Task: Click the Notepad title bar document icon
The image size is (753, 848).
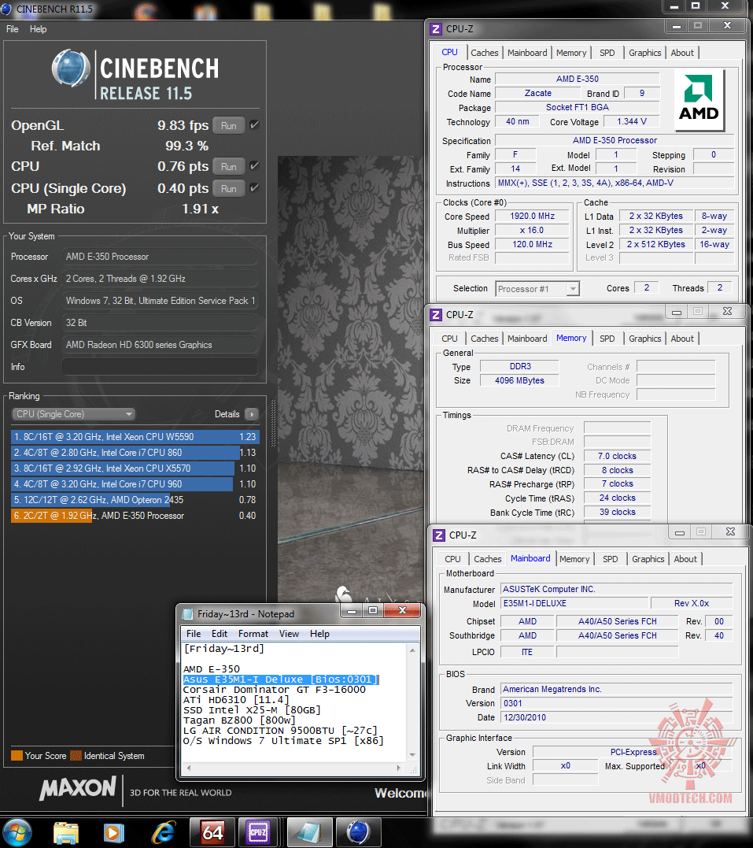Action: coord(187,614)
